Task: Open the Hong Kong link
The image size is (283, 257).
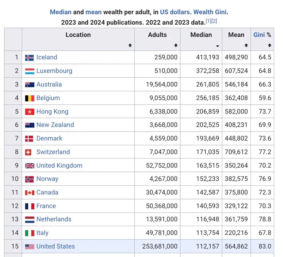Action: pyautogui.click(x=52, y=112)
